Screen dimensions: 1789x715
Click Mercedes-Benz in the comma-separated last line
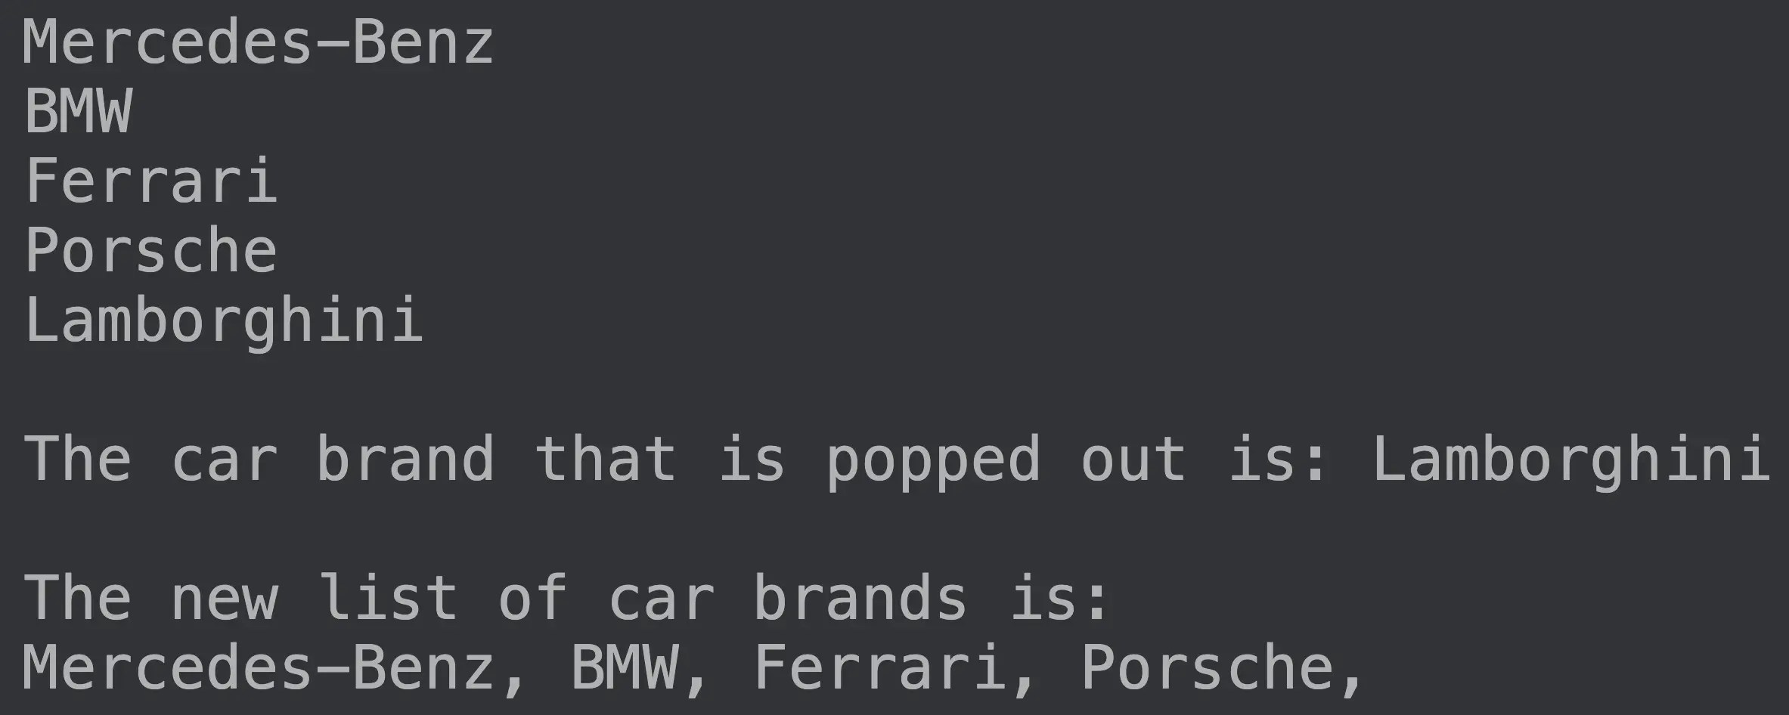258,667
